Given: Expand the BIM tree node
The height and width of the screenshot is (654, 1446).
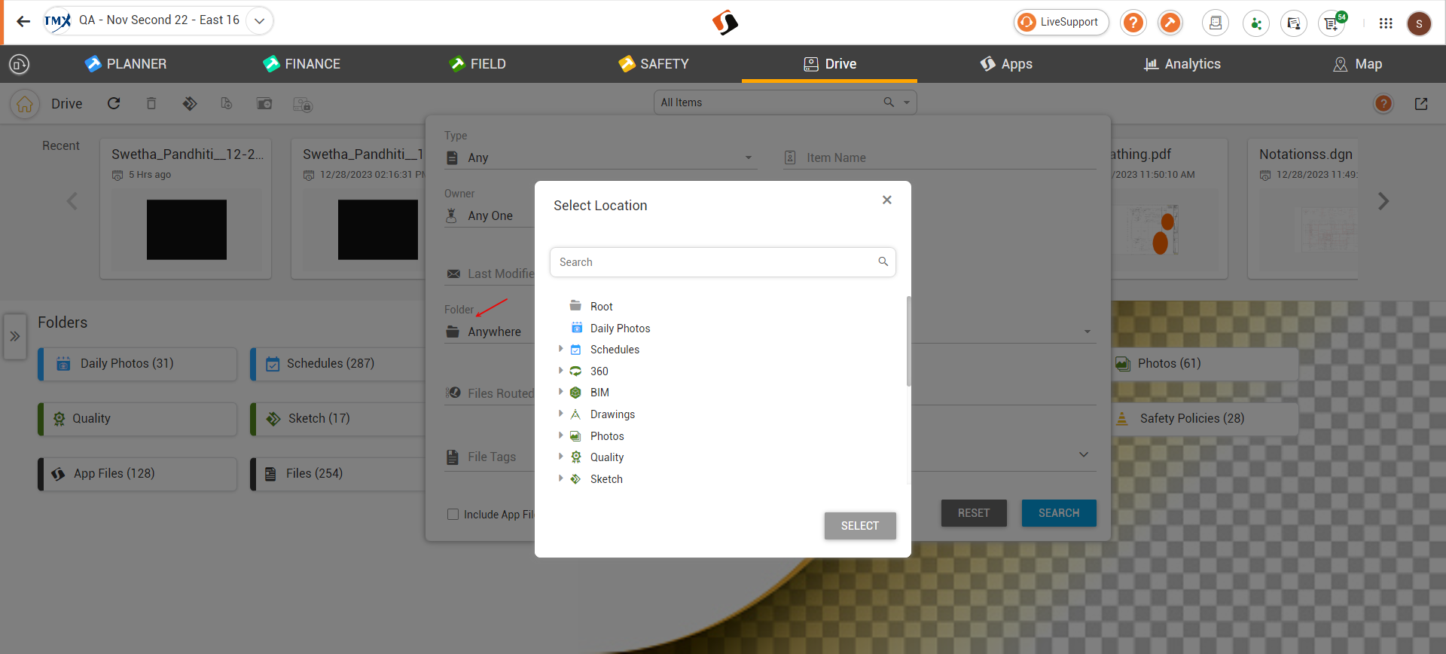Looking at the screenshot, I should 560,392.
